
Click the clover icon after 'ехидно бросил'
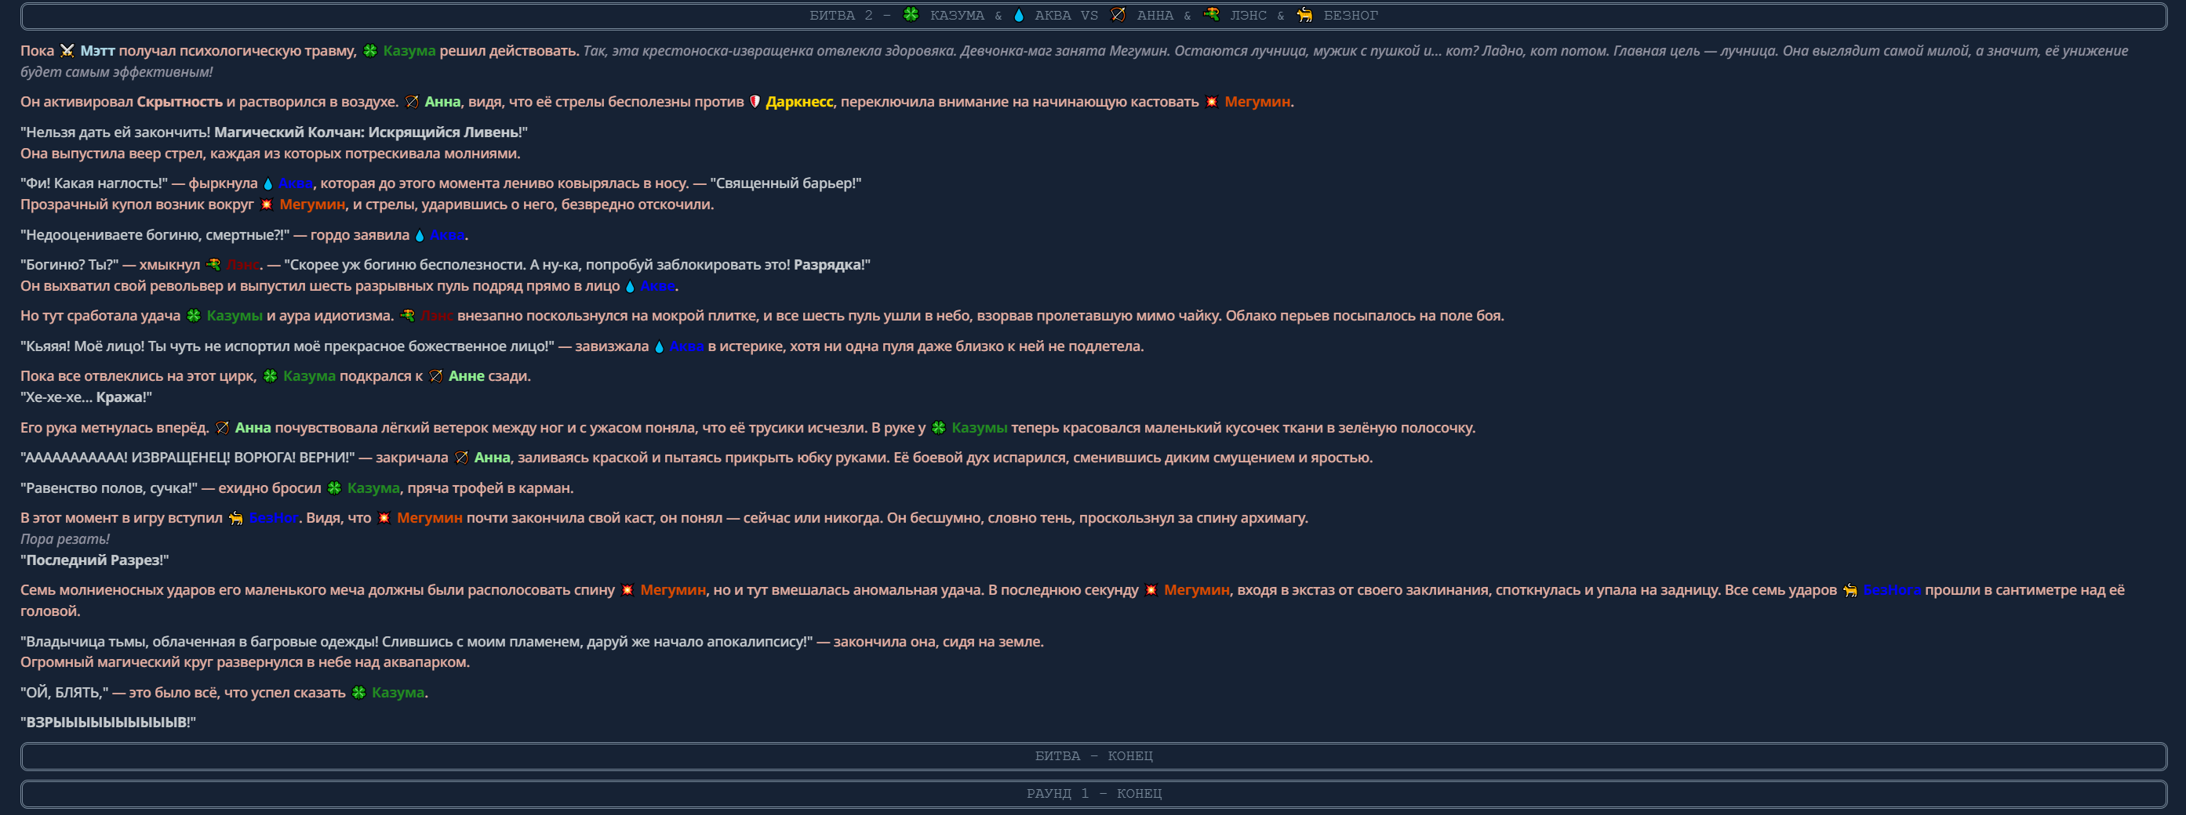click(x=334, y=487)
